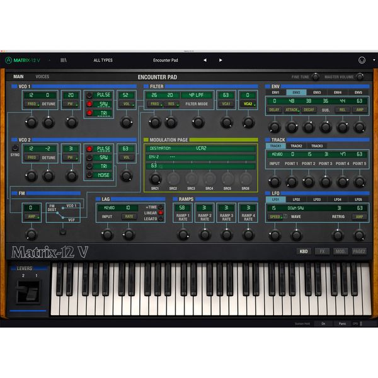Open the Encounter Pad preset name dropdown

[165, 60]
